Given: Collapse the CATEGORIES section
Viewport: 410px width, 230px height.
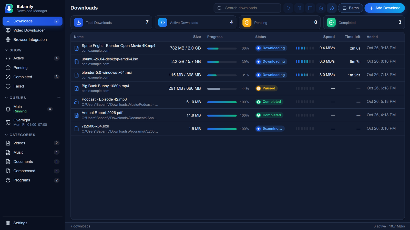Looking at the screenshot, I should [x=20, y=135].
